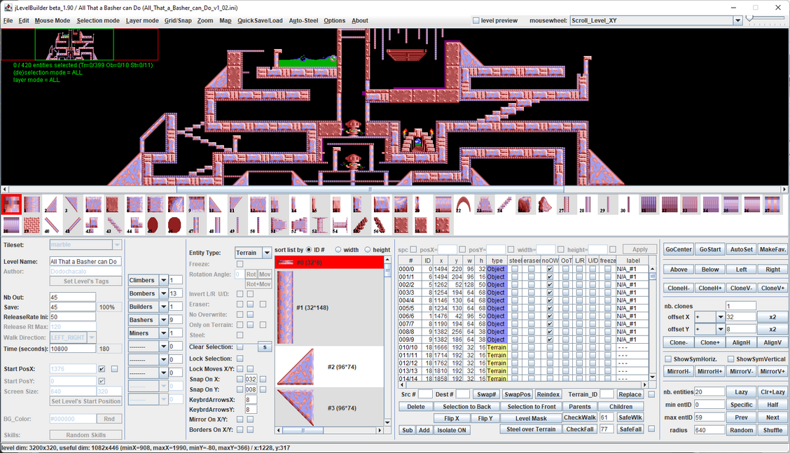The image size is (790, 453).
Task: Uncheck noOW box in row 000/0
Action: (550, 269)
